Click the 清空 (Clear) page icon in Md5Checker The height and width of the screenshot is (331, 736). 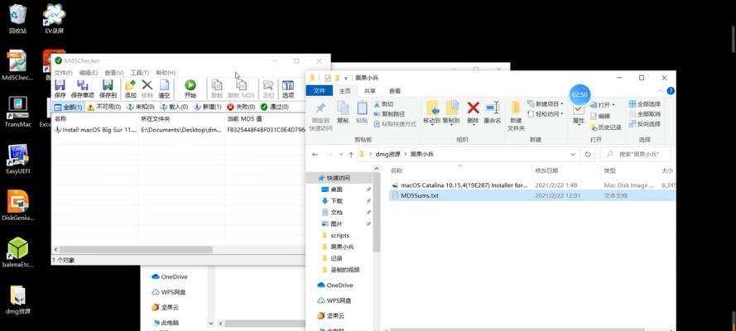(x=164, y=85)
